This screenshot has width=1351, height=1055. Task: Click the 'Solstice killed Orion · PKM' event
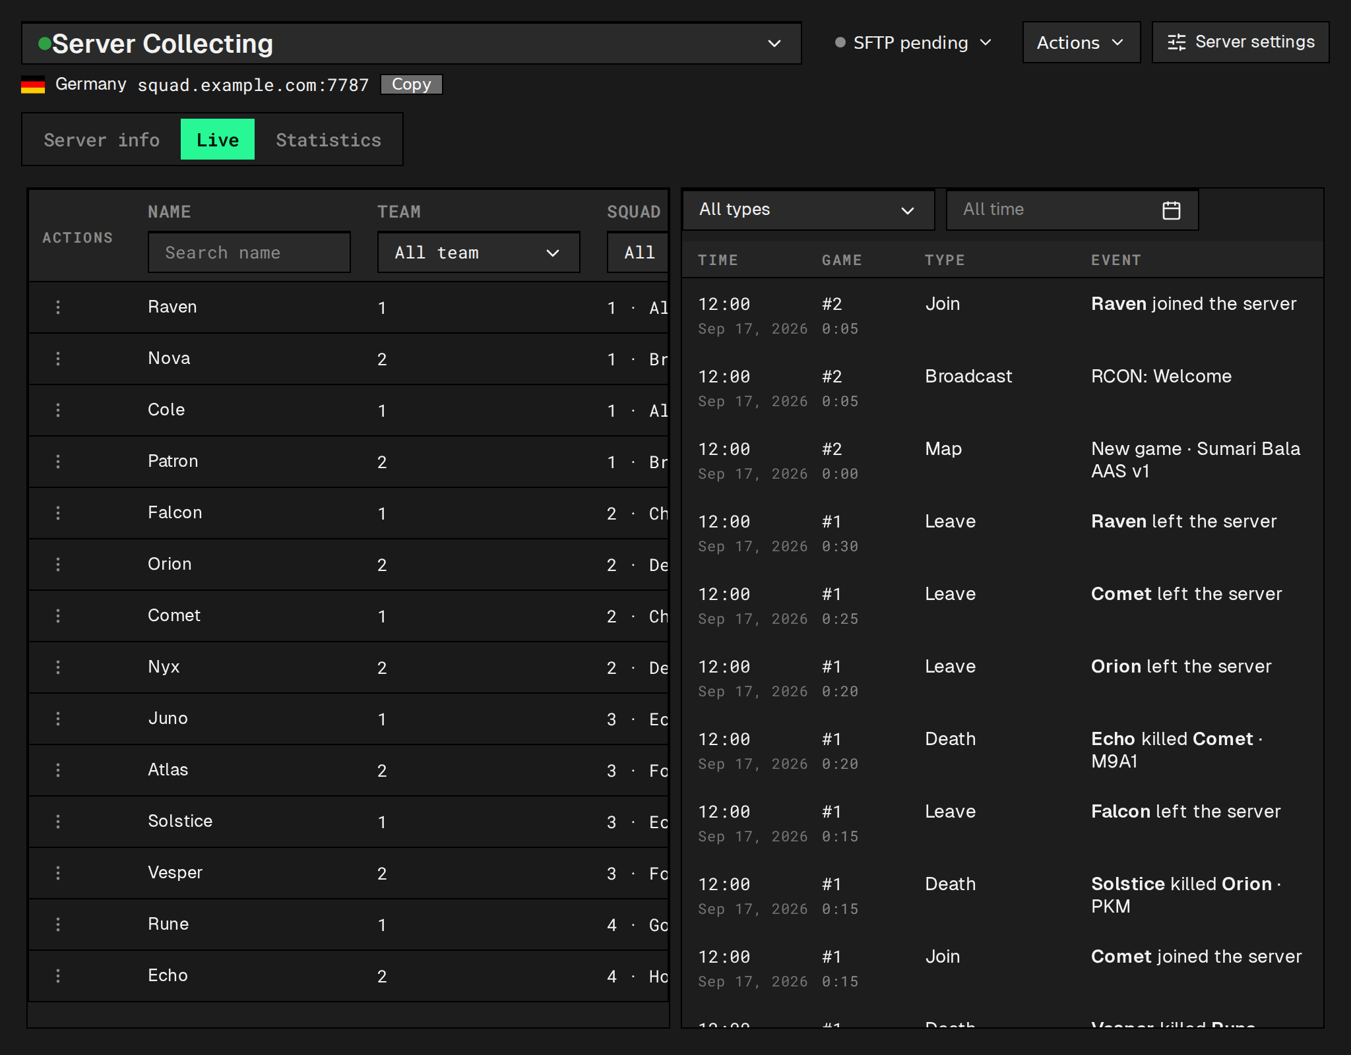tap(1186, 895)
